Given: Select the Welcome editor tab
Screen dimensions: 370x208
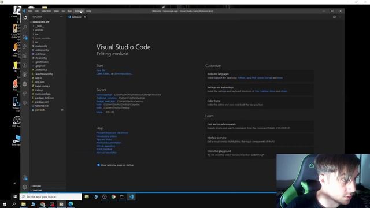Looking at the screenshot, I should pyautogui.click(x=77, y=17).
